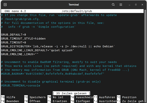Click the ^R Öffnen shortcut

pyautogui.click(x=32, y=101)
